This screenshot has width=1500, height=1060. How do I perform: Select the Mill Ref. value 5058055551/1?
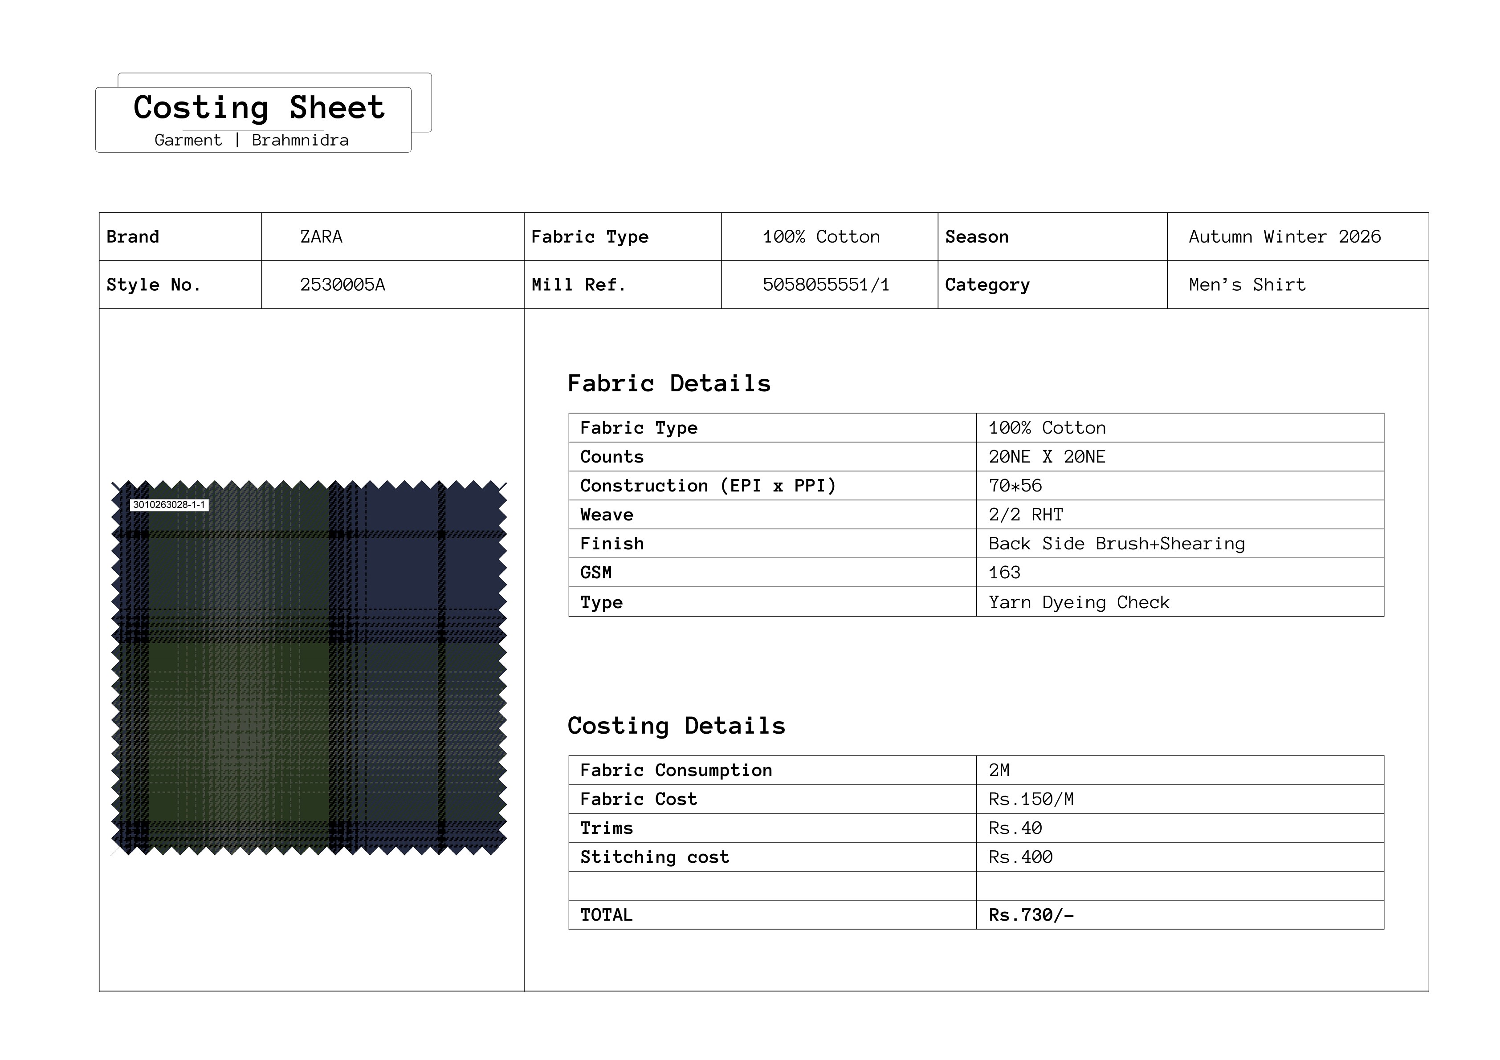825,285
